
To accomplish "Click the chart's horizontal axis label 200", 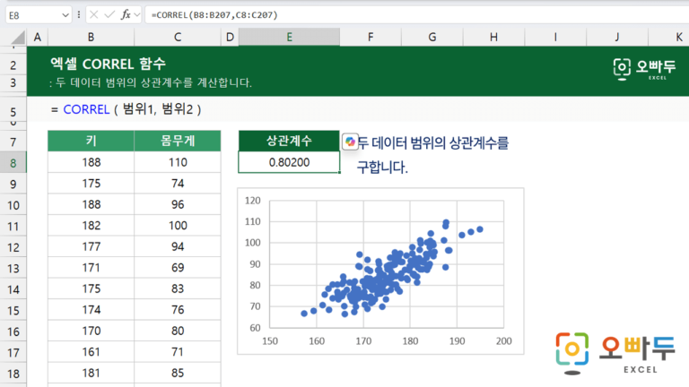I will click(503, 341).
